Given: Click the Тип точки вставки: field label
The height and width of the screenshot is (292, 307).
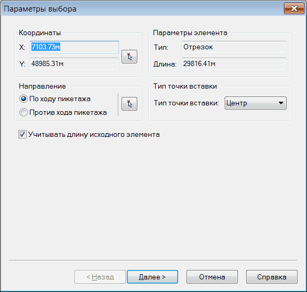Looking at the screenshot, I should click(186, 103).
